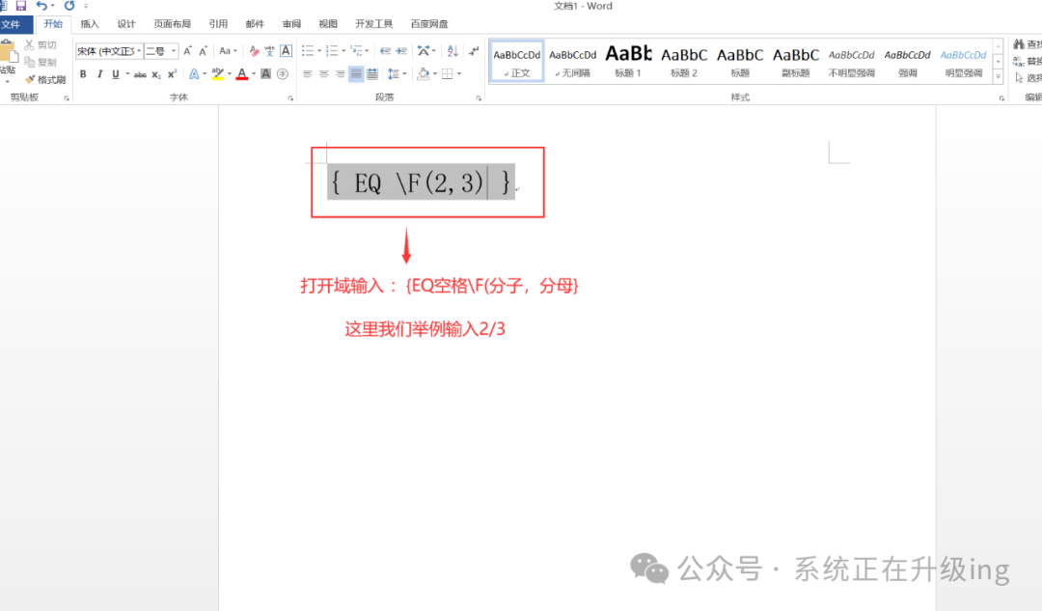Click the Bullets list icon
Viewport: 1042px width, 611px height.
coord(308,50)
